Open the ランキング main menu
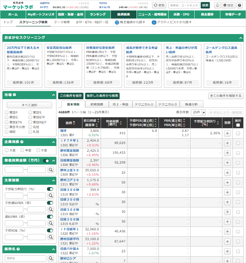 click(98, 14)
